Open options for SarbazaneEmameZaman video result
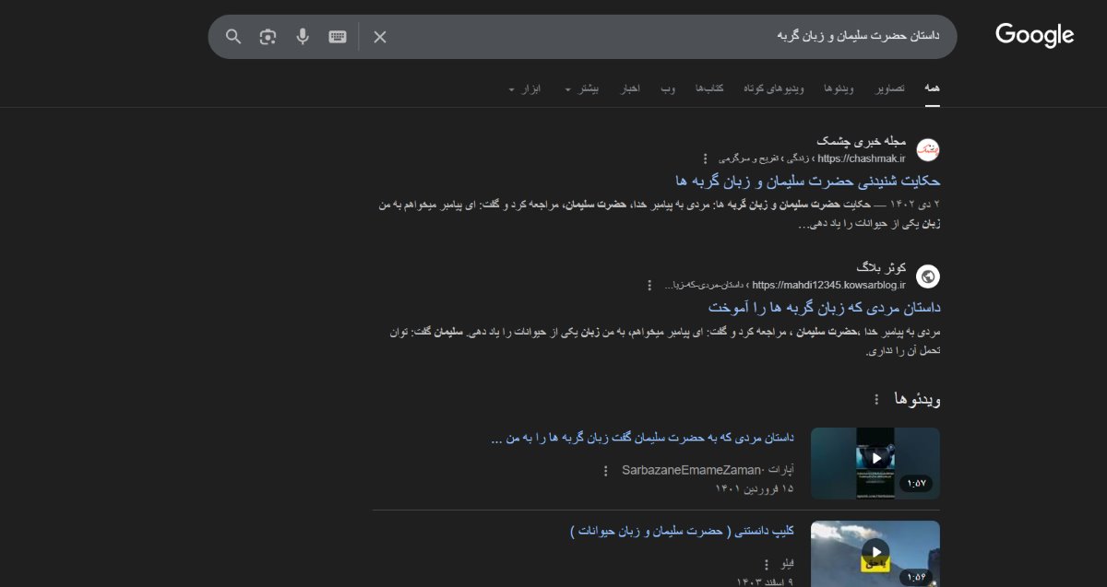Screen dimensions: 1107x587 coord(605,471)
